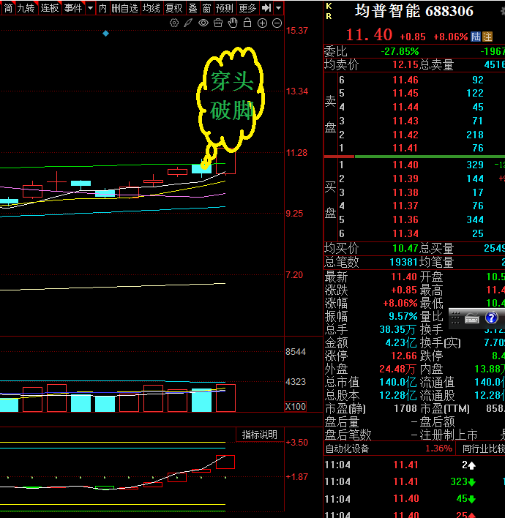
Task: Click buy level 5 price 11.36
Action: tap(405, 219)
